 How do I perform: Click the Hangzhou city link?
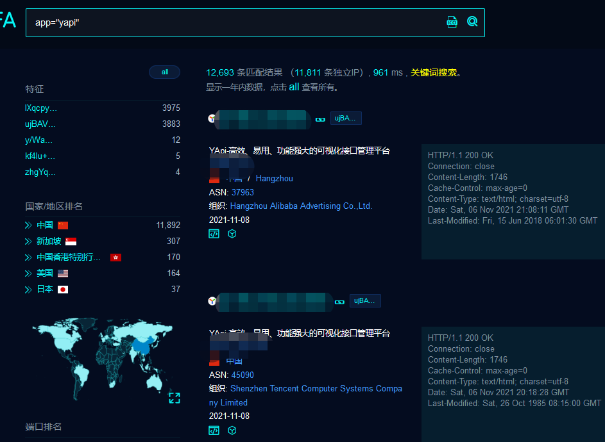click(x=275, y=179)
